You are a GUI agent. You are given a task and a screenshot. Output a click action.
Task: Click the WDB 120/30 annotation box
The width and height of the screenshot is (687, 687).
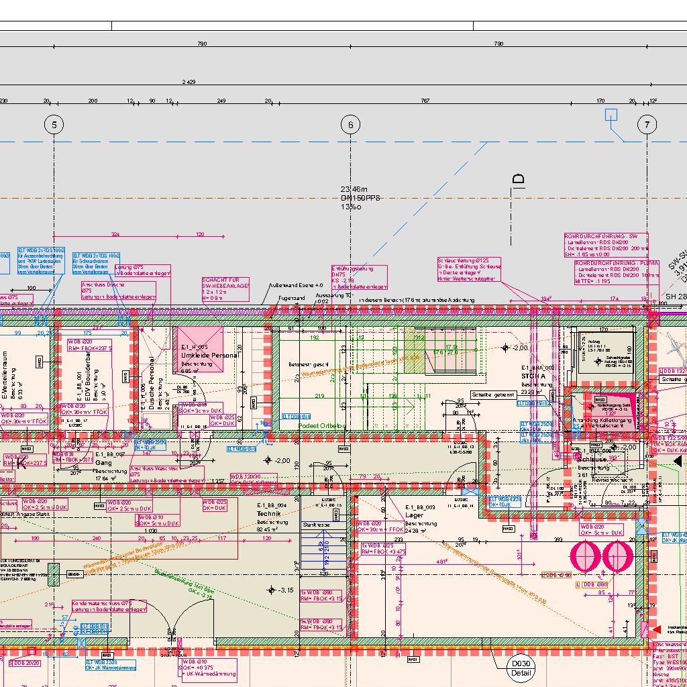click(x=253, y=479)
